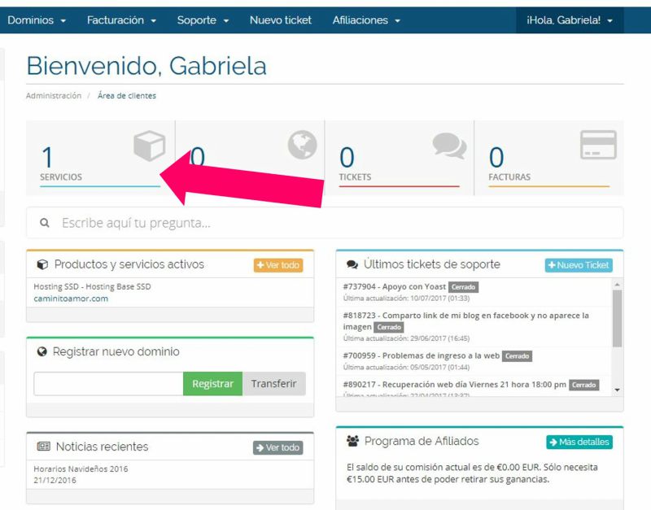Screen dimensions: 651x510
Task: Click the Área de clientes breadcrumb
Action: coord(127,96)
